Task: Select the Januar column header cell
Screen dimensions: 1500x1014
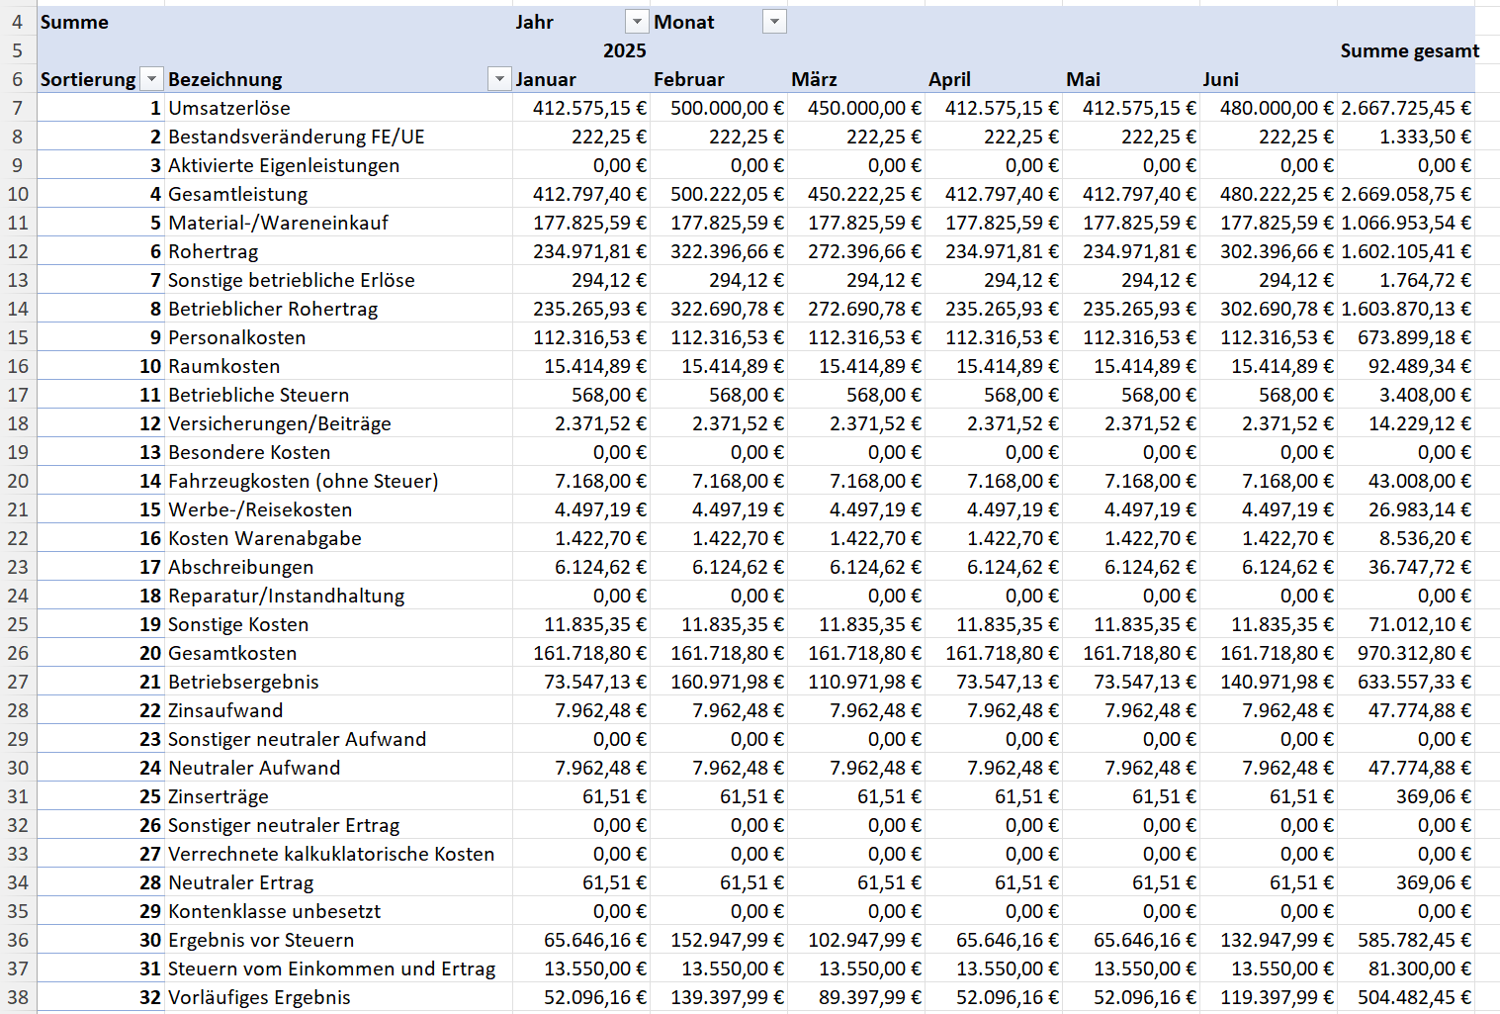Action: [x=546, y=79]
